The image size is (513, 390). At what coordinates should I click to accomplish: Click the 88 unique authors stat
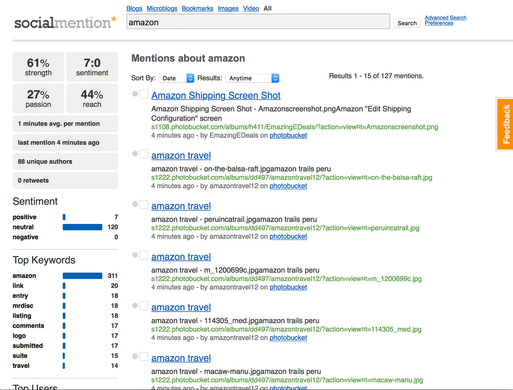(65, 162)
